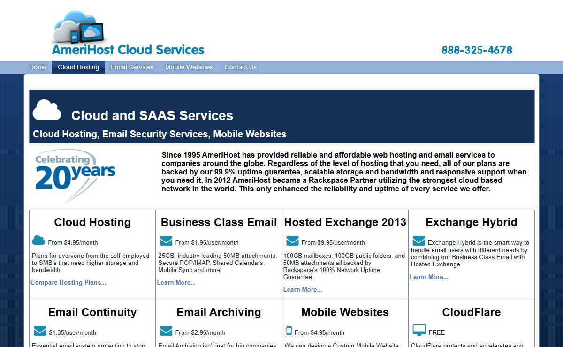Click Learn More under Exchange Hybrid

tap(429, 277)
